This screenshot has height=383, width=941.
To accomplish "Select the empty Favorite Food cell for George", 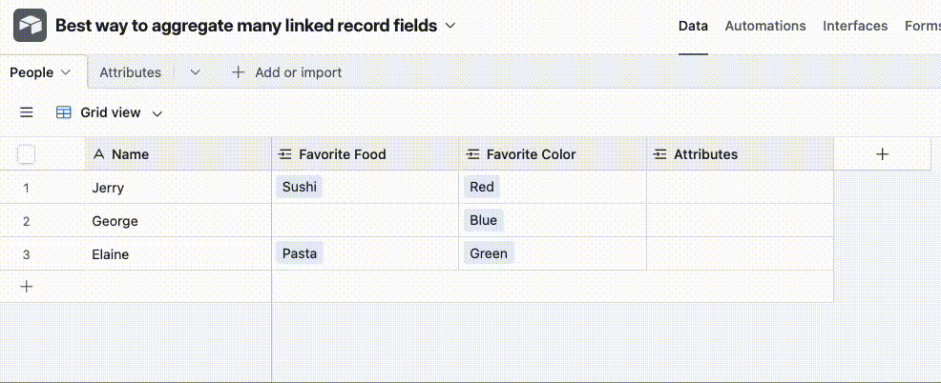I will pos(365,221).
